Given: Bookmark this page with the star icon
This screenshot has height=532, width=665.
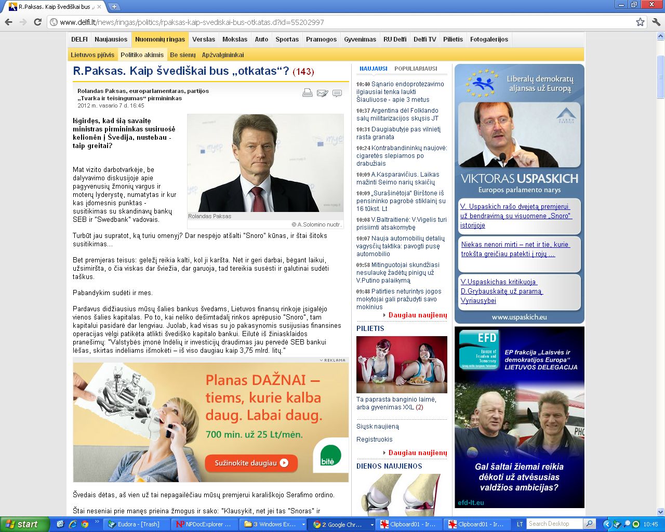Looking at the screenshot, I should point(640,22).
